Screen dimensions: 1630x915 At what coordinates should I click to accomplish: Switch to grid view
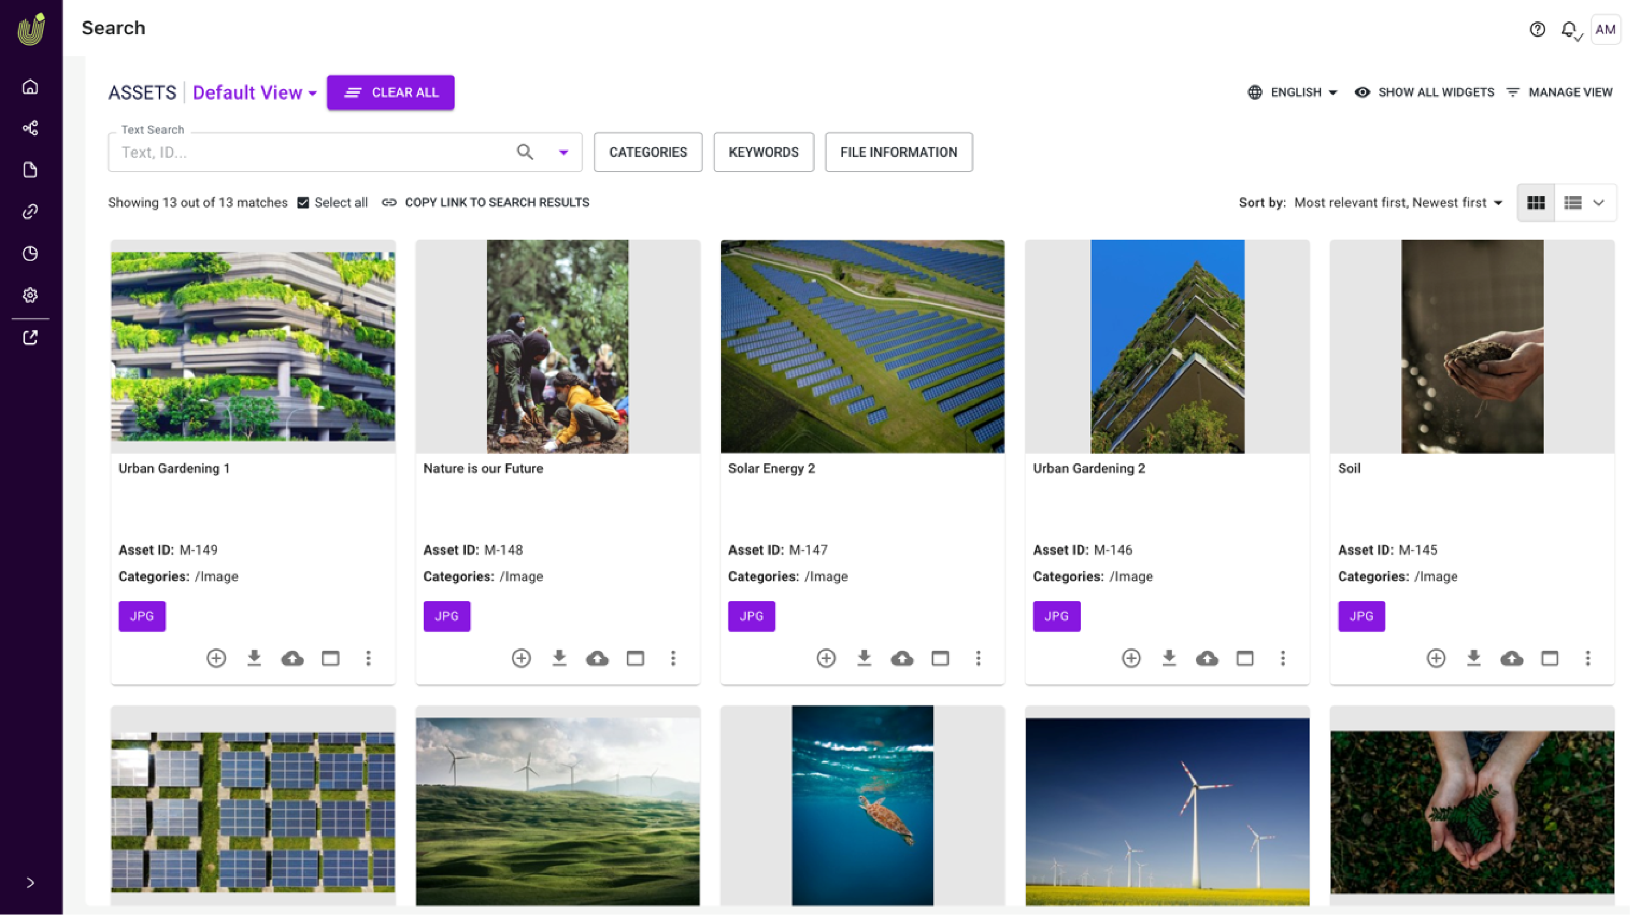tap(1536, 203)
